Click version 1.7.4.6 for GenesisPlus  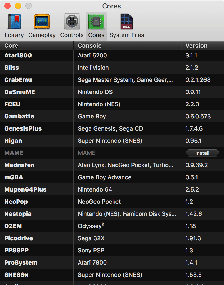tap(194, 128)
